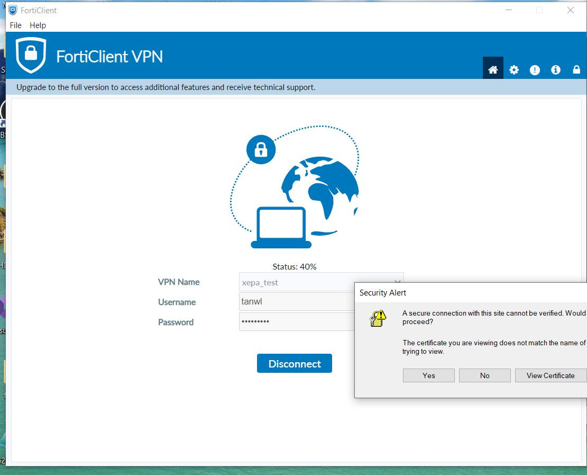Click the Disconnect button
587x475 pixels.
click(294, 363)
